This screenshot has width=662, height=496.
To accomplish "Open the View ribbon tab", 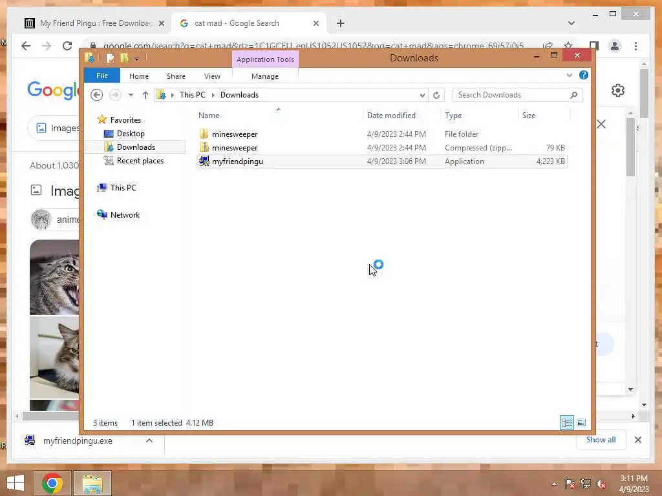I will pyautogui.click(x=212, y=76).
